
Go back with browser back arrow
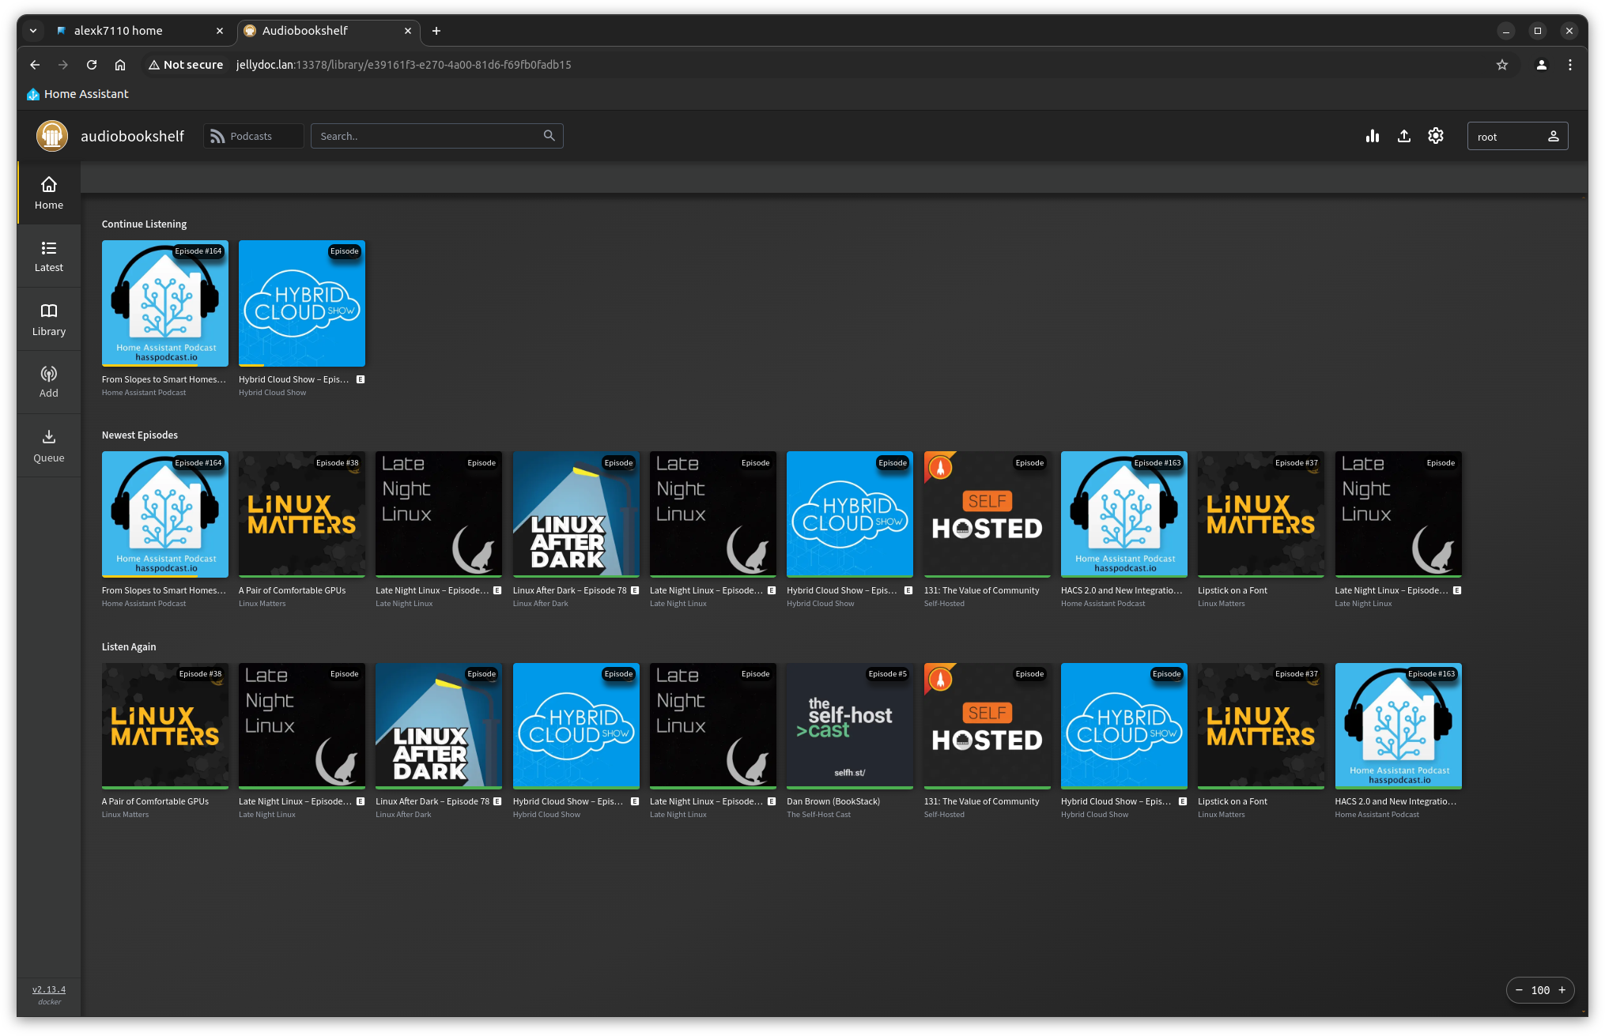click(x=35, y=65)
